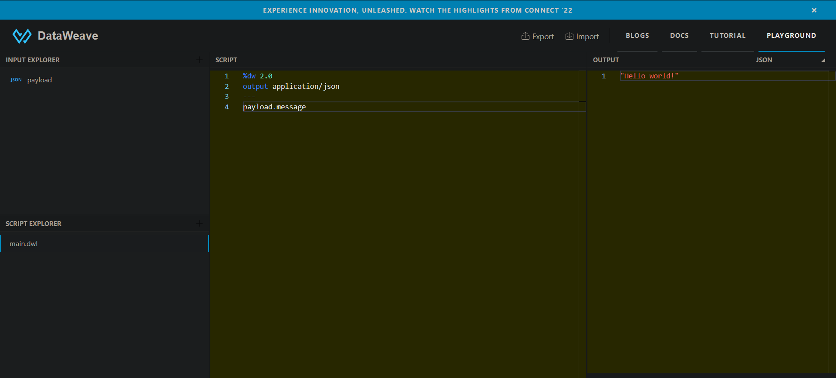
Task: Open the Connect '22 highlights banner link
Action: pos(418,10)
